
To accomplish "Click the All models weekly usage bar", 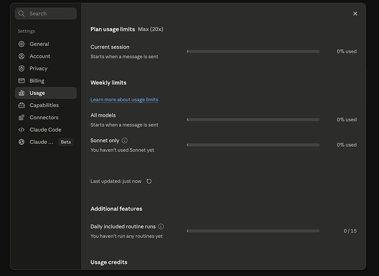I will click(253, 119).
